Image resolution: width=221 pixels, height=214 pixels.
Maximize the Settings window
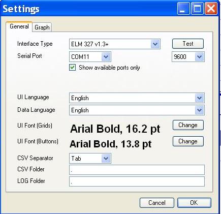tap(197, 9)
